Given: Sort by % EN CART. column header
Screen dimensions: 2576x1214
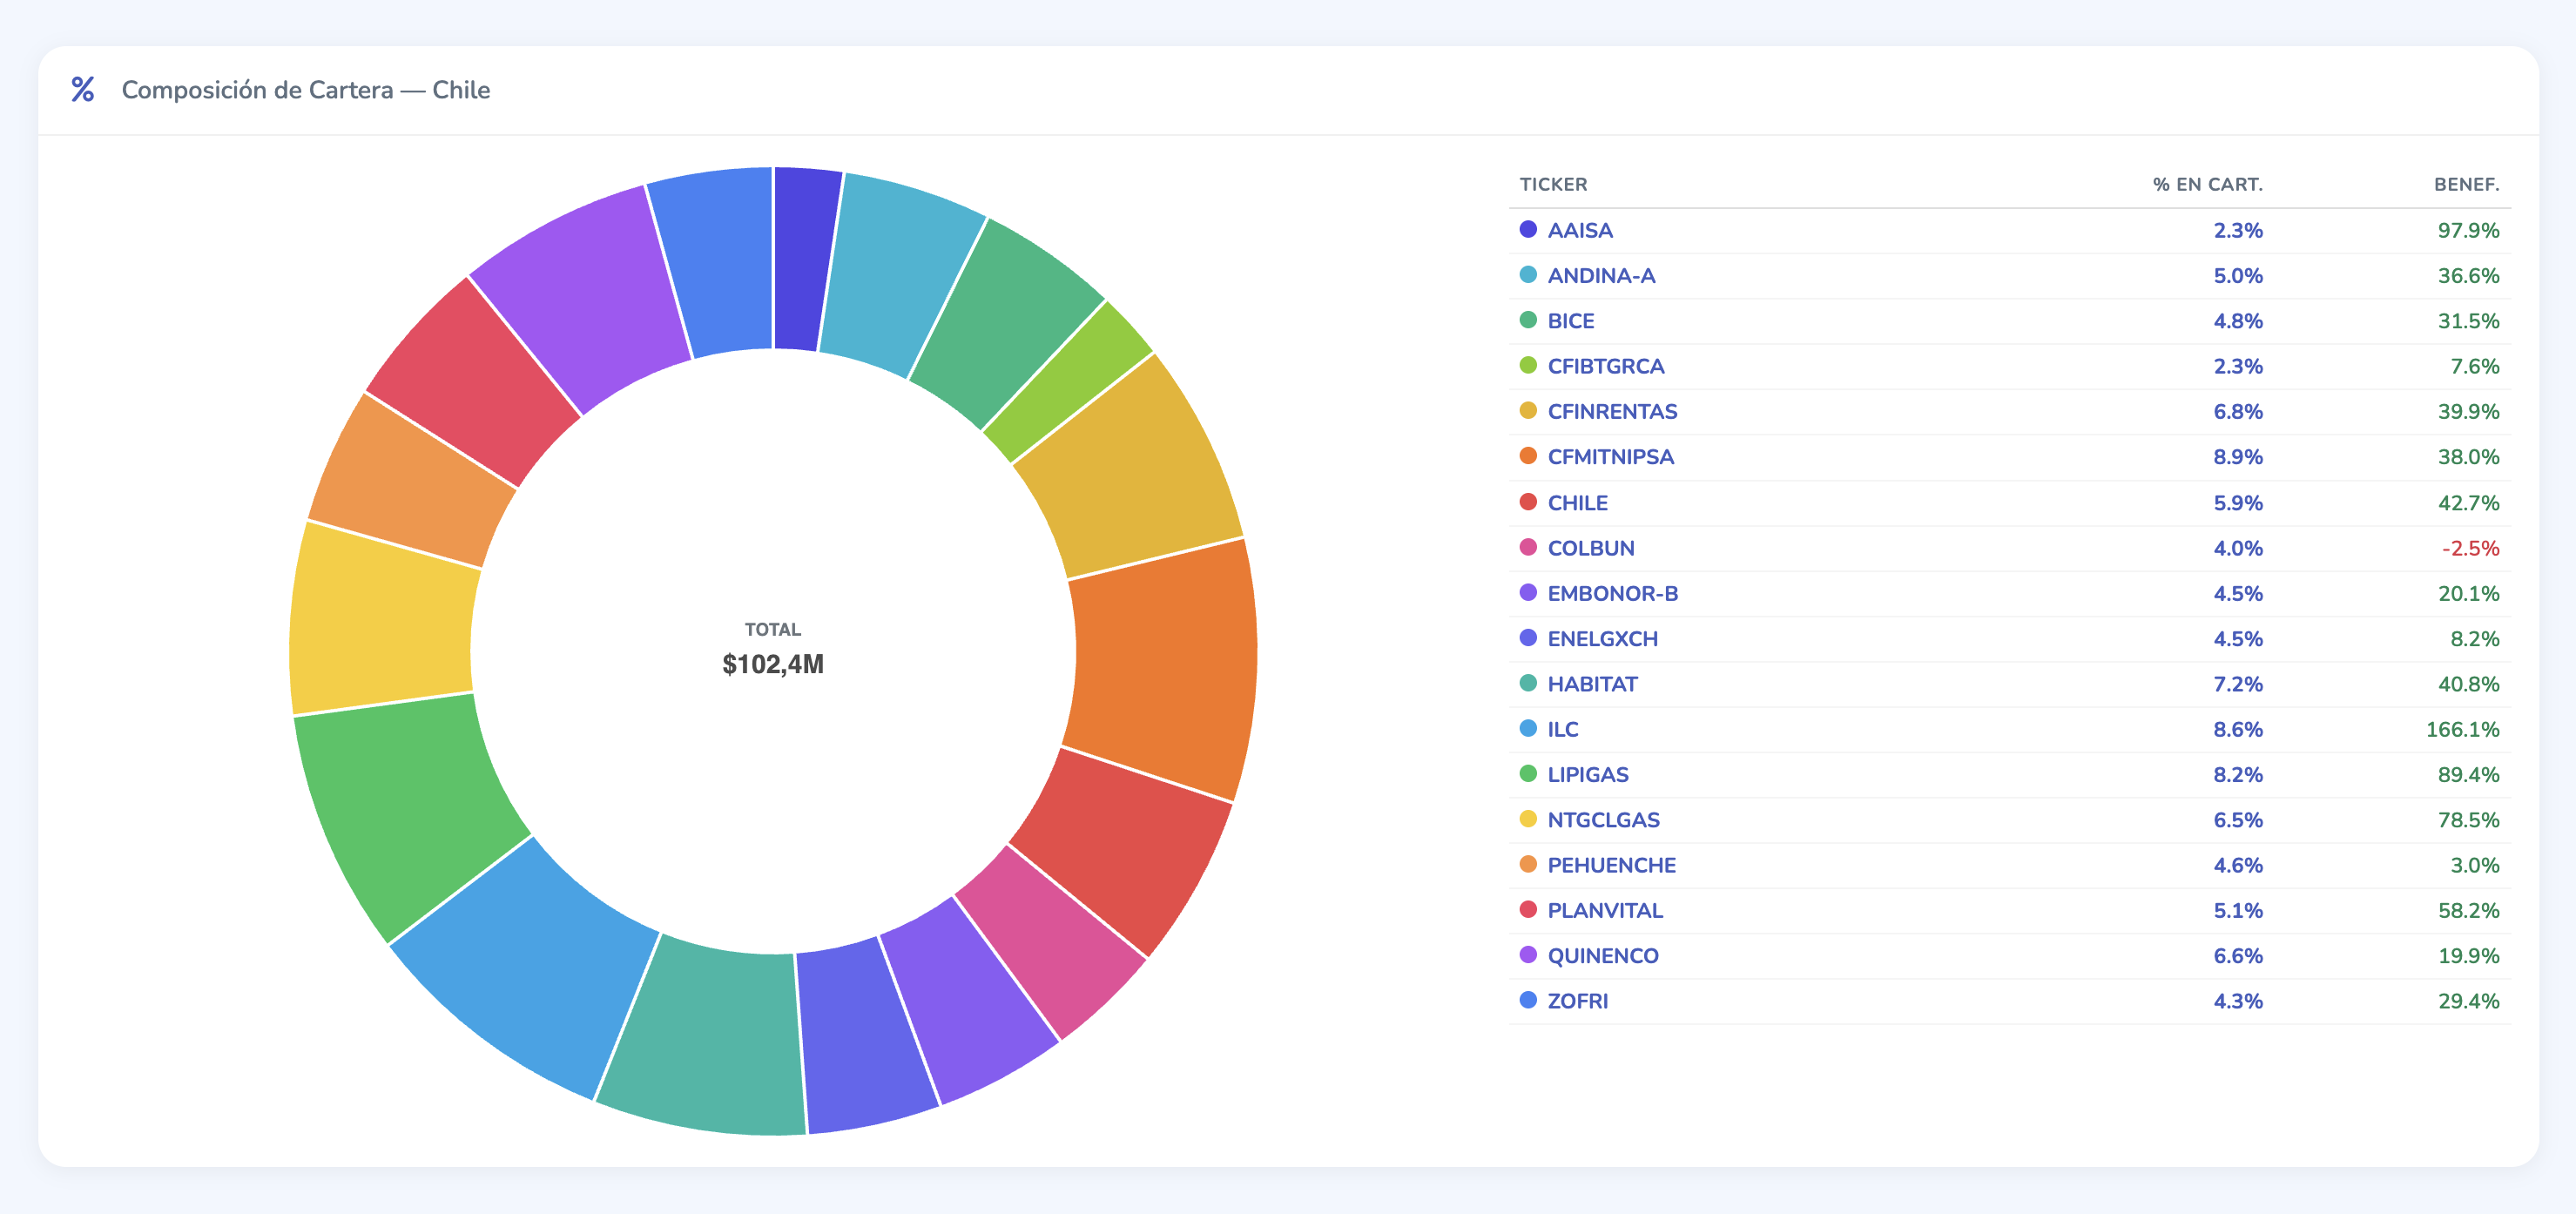Looking at the screenshot, I should click(x=2206, y=184).
